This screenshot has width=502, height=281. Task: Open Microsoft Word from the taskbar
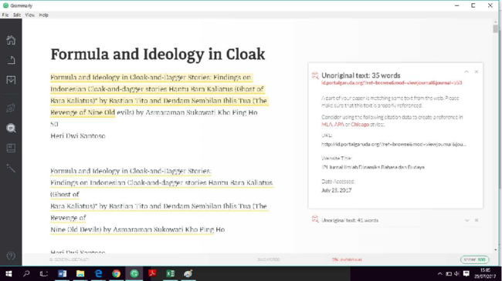(63, 273)
